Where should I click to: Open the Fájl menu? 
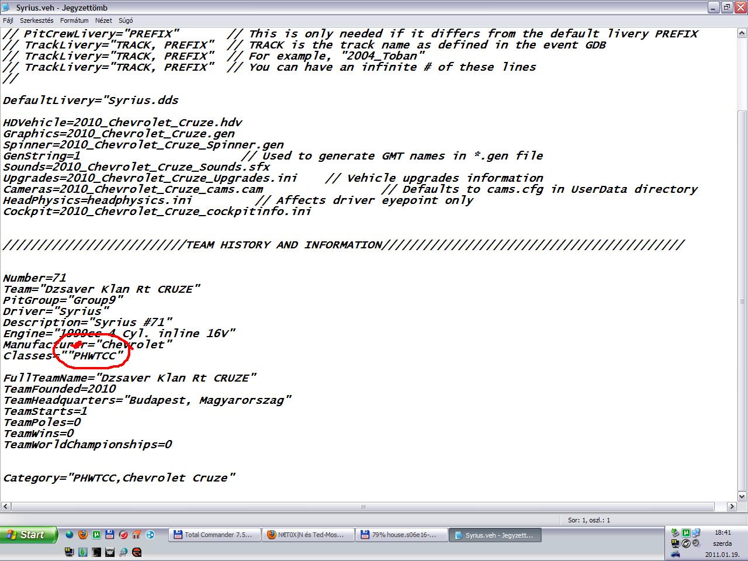click(8, 20)
